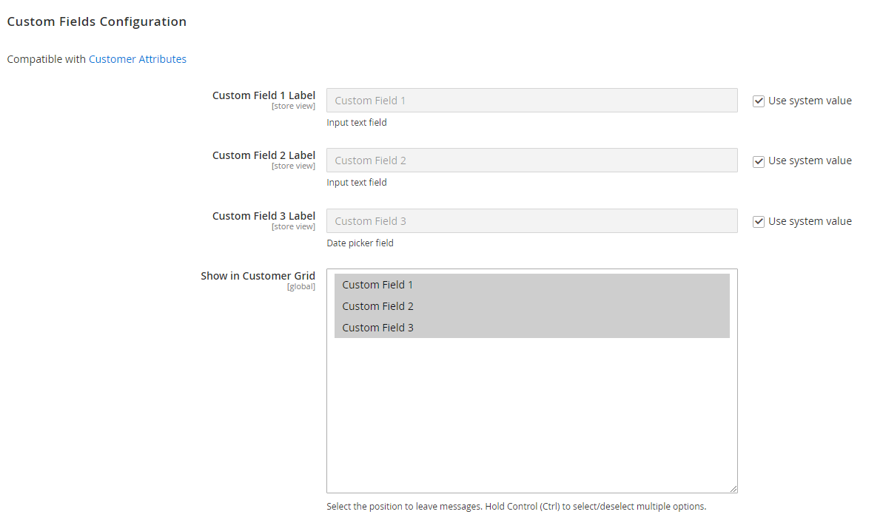This screenshot has height=520, width=883.
Task: Disable Use system value for Custom Field 3
Action: 759,222
